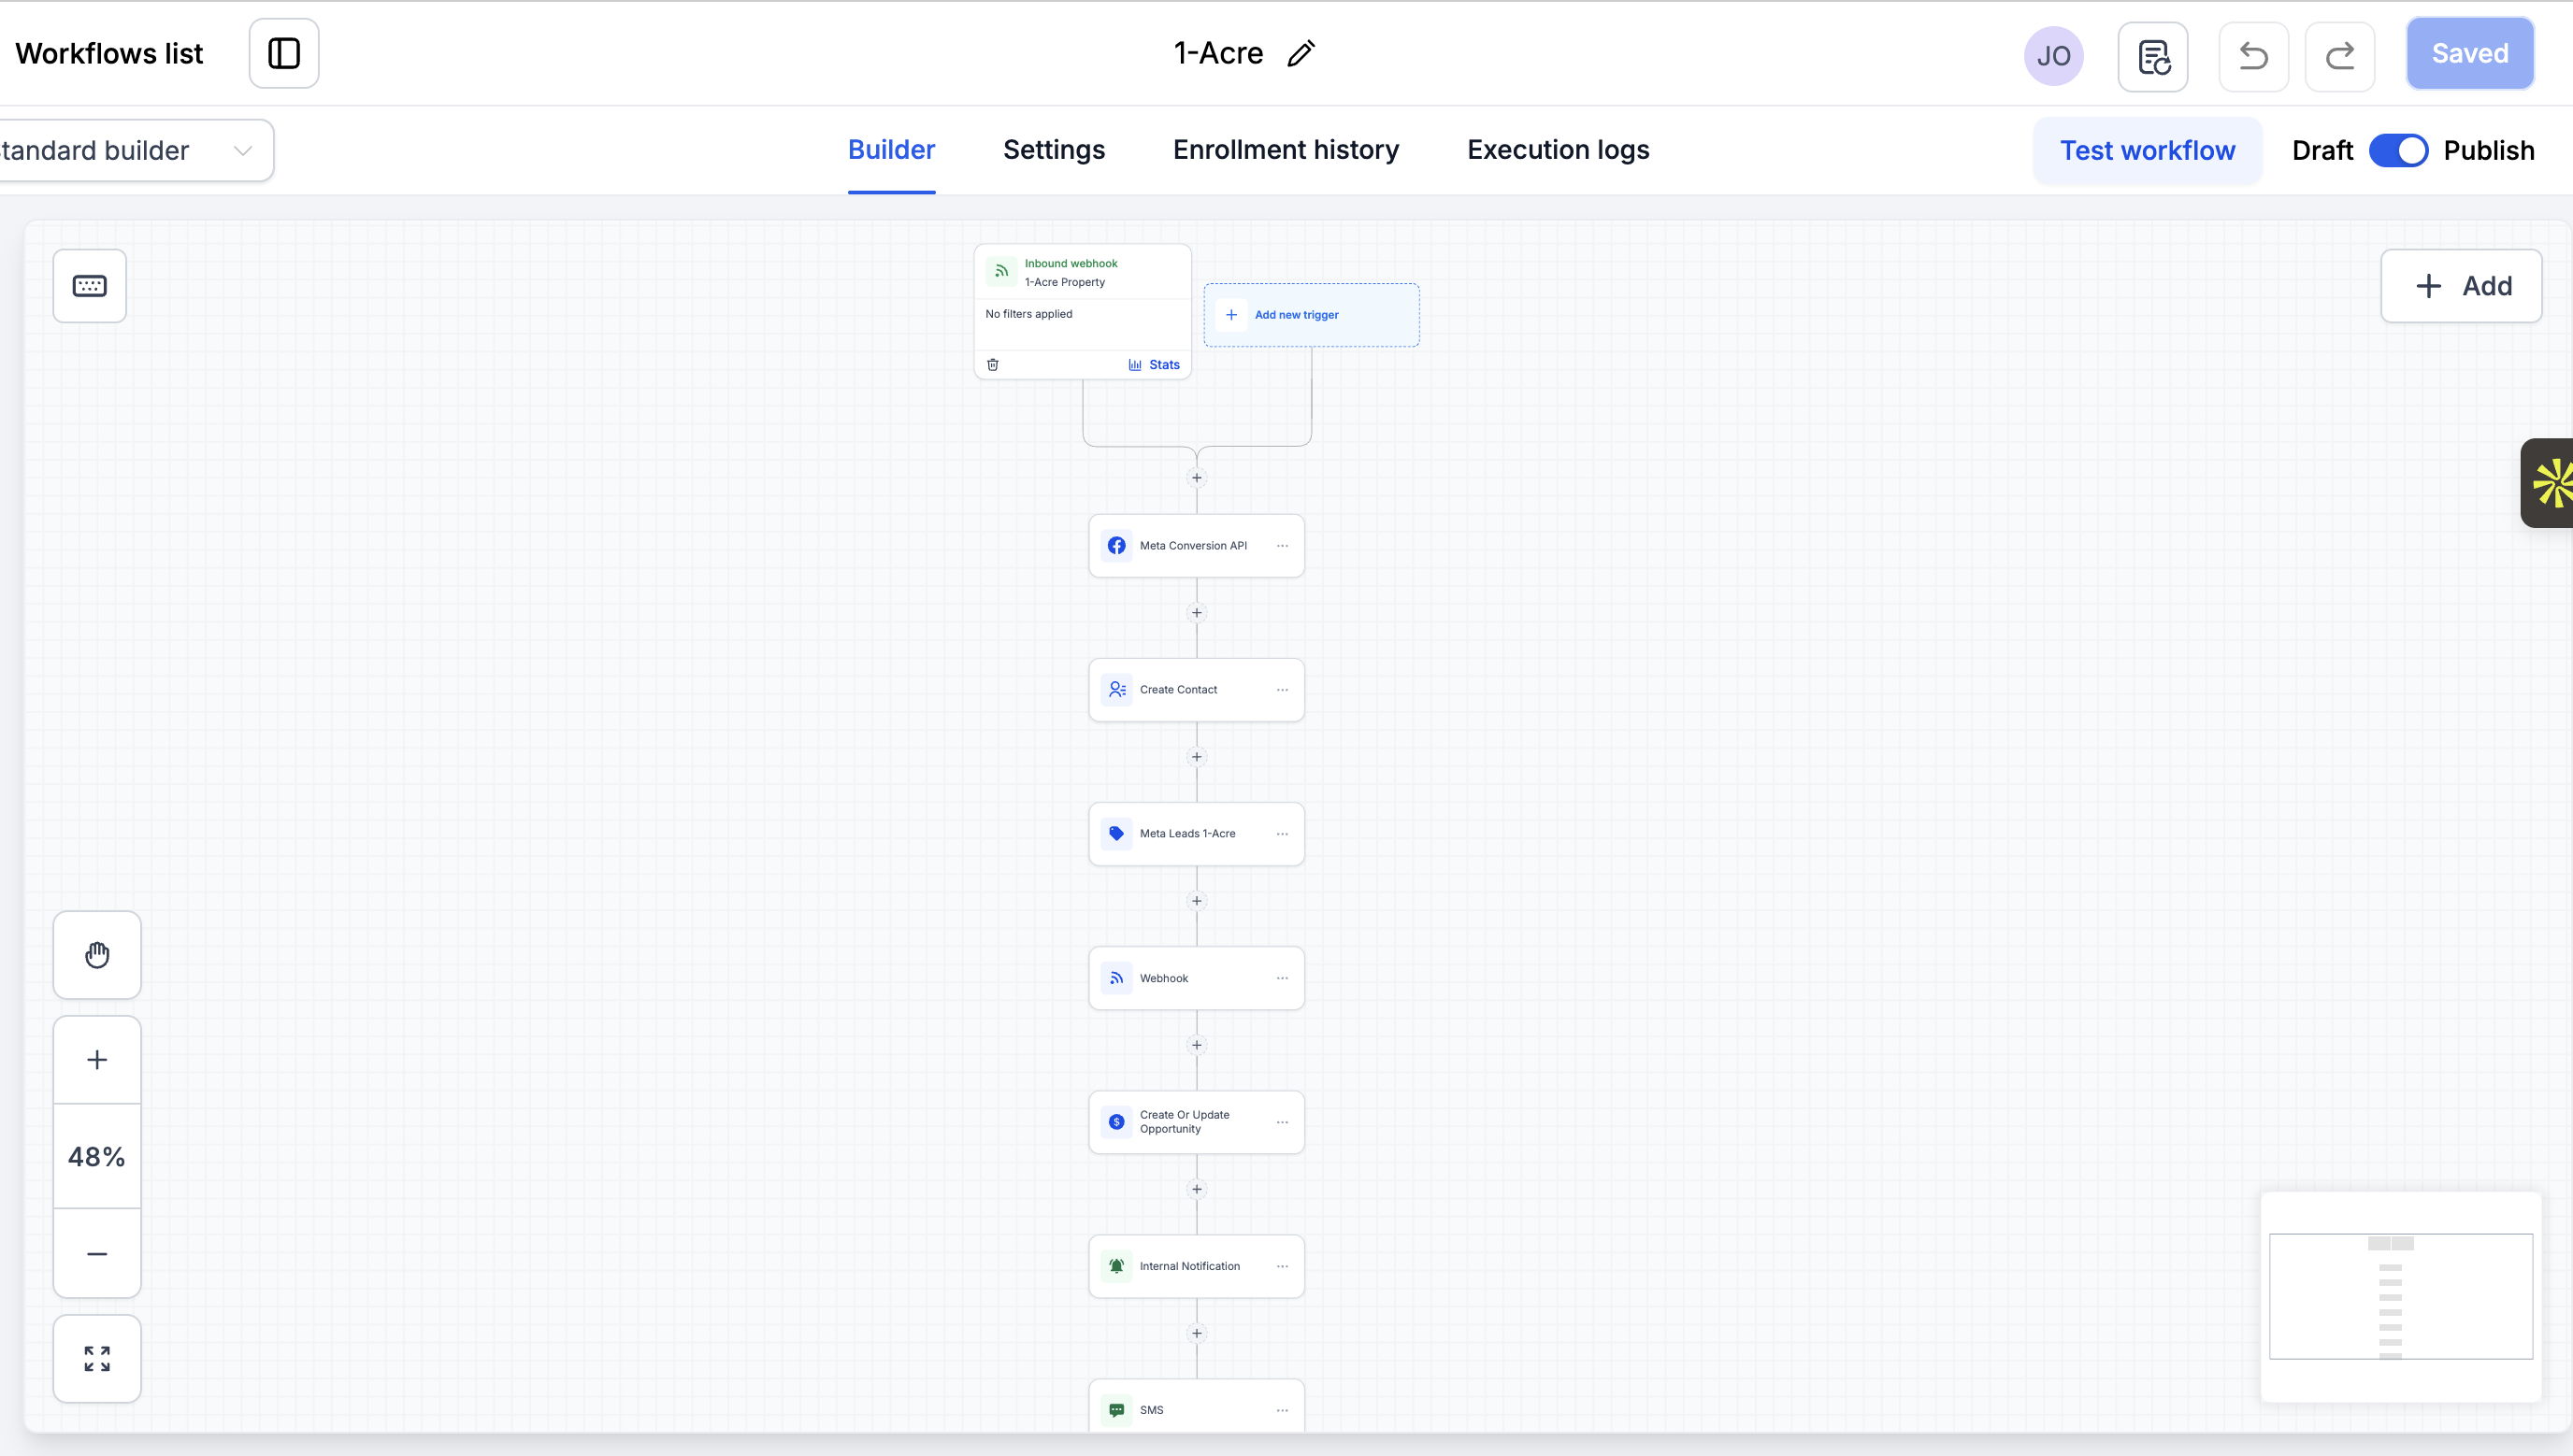Delete the Inbound webhook trigger
The width and height of the screenshot is (2573, 1456).
[992, 365]
